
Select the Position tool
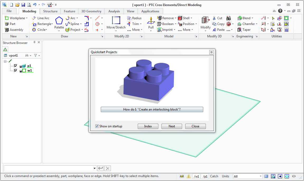pyautogui.click(x=186, y=24)
